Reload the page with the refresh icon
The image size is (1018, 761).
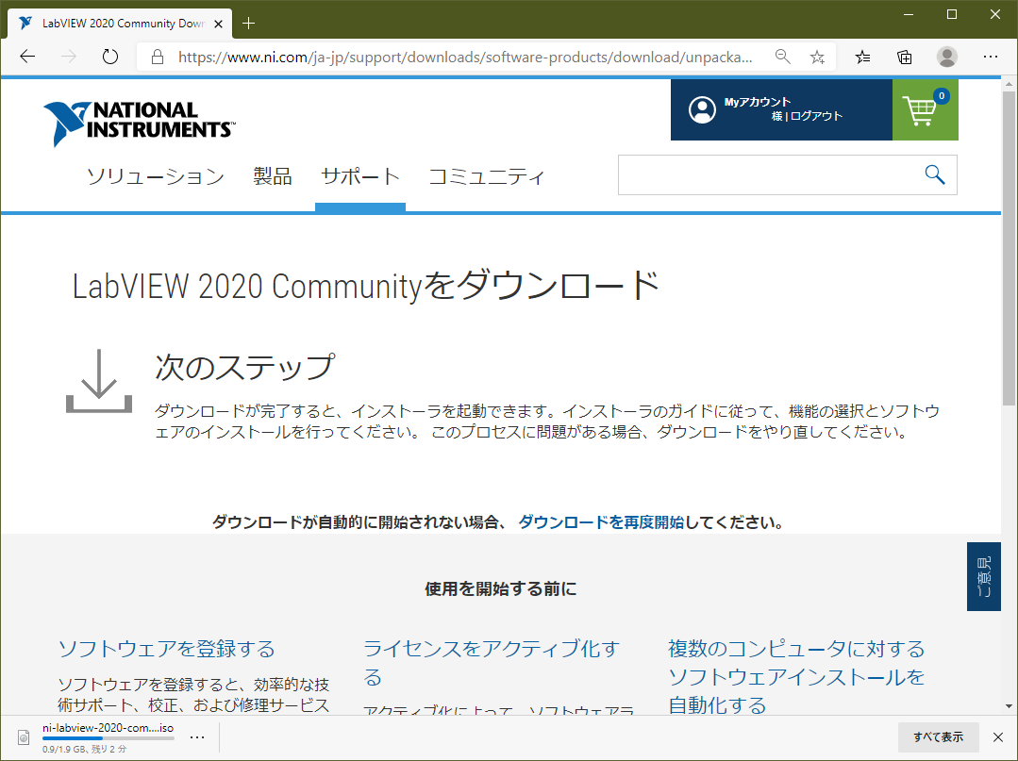tap(110, 57)
